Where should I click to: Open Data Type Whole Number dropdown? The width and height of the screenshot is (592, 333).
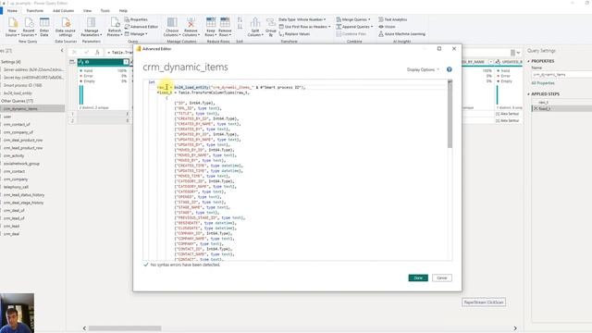(x=302, y=19)
